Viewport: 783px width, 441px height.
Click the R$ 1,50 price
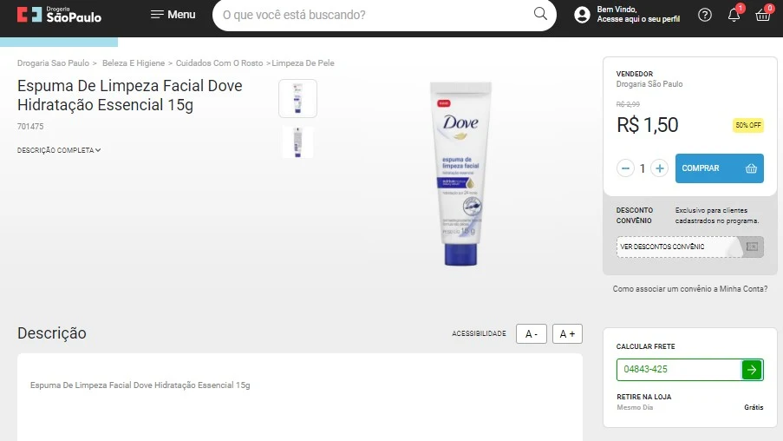click(x=647, y=125)
